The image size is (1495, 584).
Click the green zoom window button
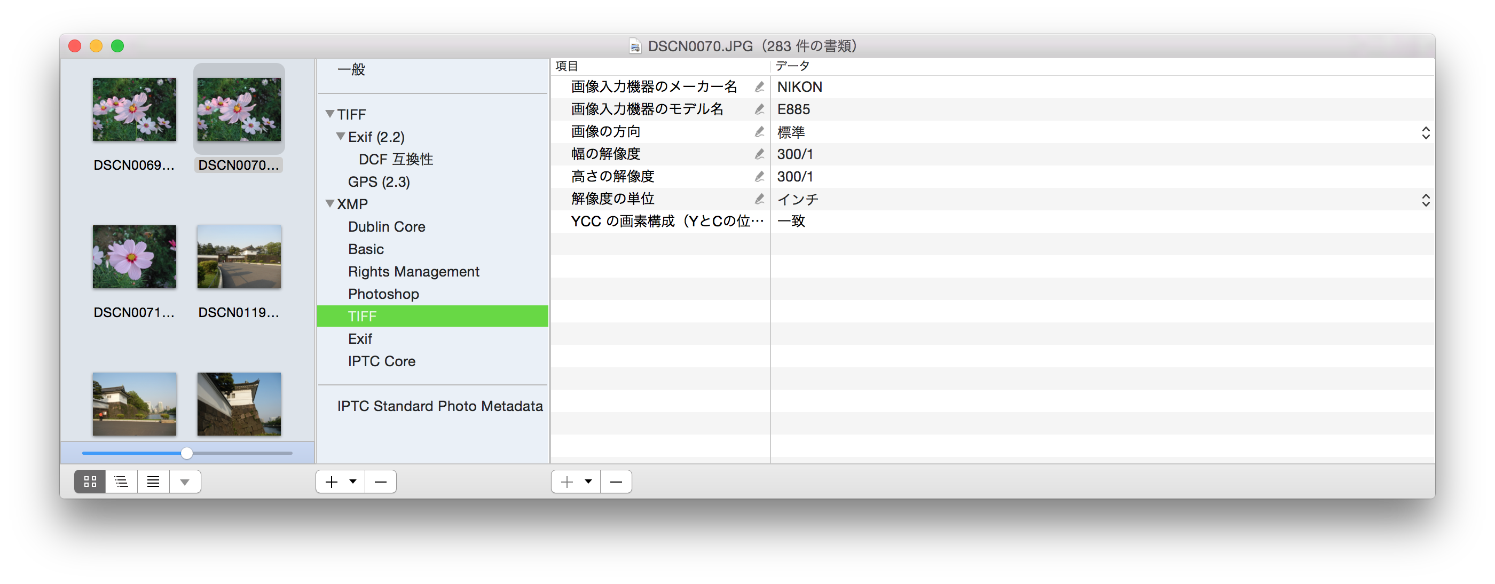pyautogui.click(x=117, y=46)
